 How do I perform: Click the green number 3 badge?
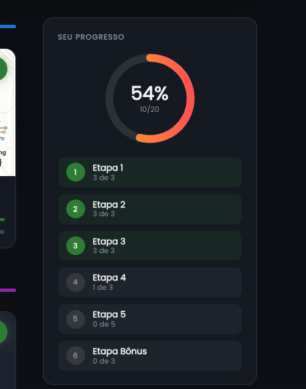click(x=76, y=246)
